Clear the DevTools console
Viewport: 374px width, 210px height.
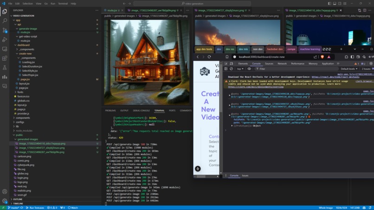[x=232, y=69]
